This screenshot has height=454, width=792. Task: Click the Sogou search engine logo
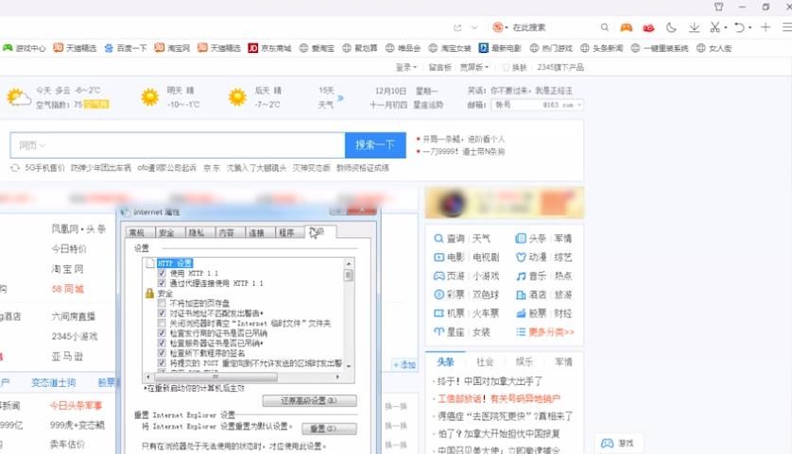(498, 27)
